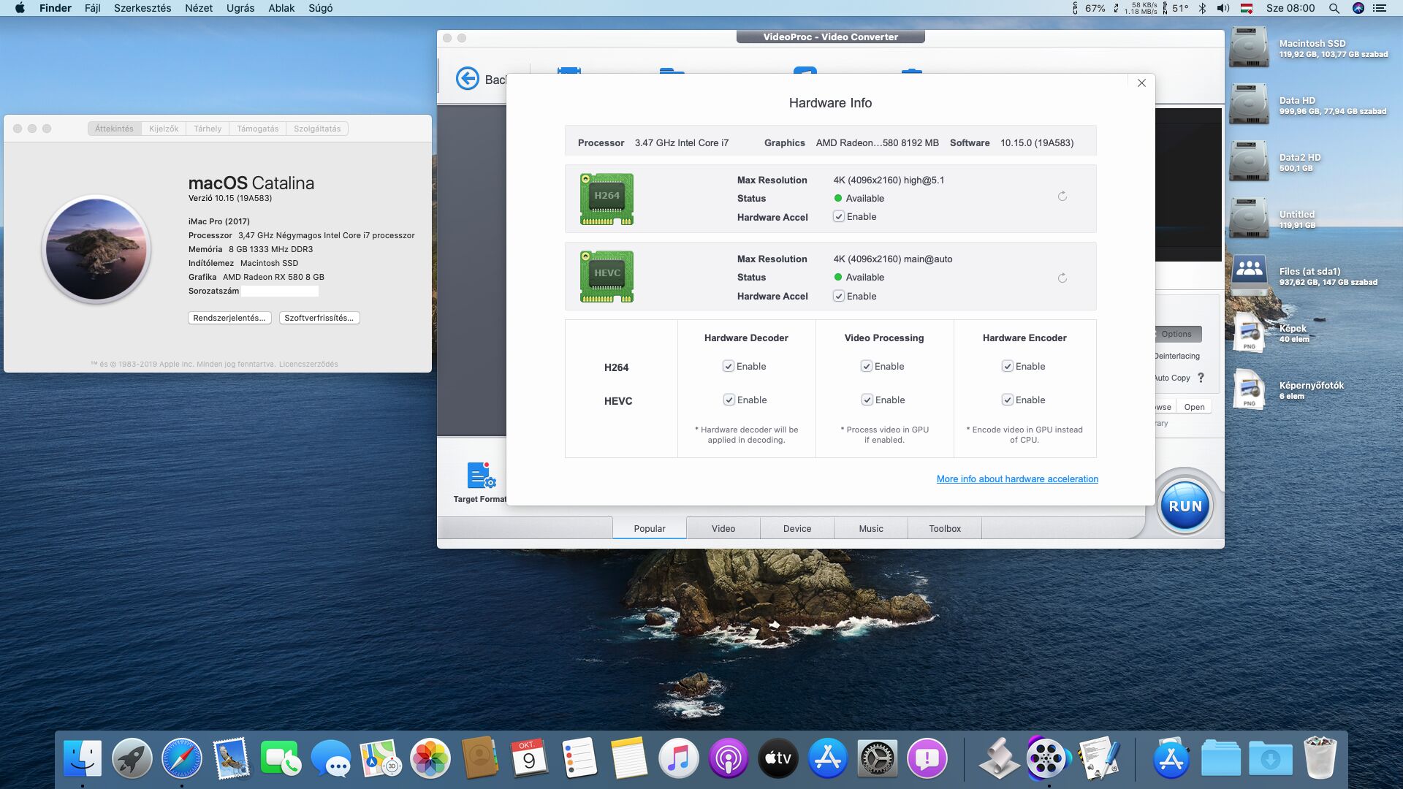1403x789 pixels.
Task: Toggle HEVC Hardware Accel Enable checkbox
Action: point(839,296)
